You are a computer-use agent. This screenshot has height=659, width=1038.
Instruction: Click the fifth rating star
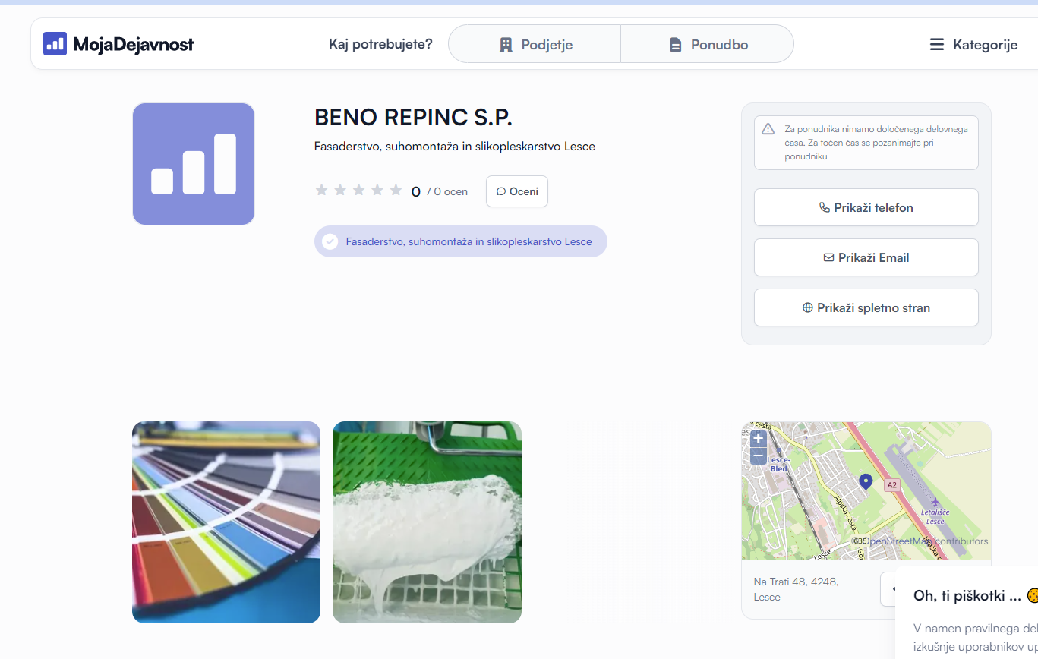(x=396, y=191)
